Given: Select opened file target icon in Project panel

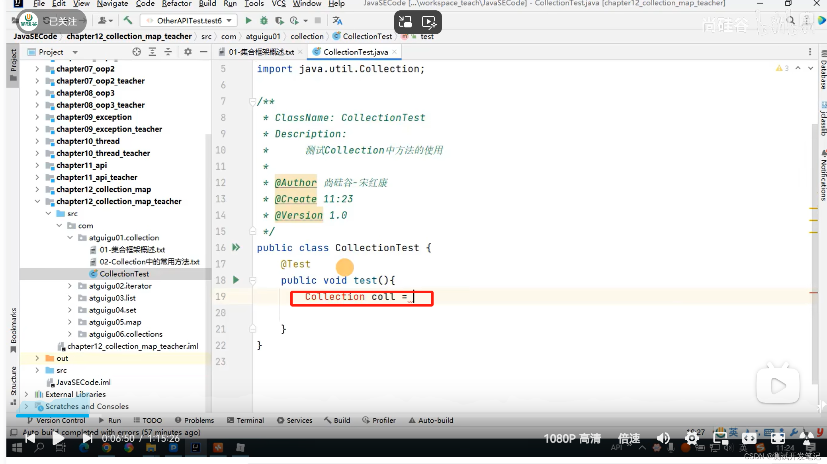Looking at the screenshot, I should point(137,52).
